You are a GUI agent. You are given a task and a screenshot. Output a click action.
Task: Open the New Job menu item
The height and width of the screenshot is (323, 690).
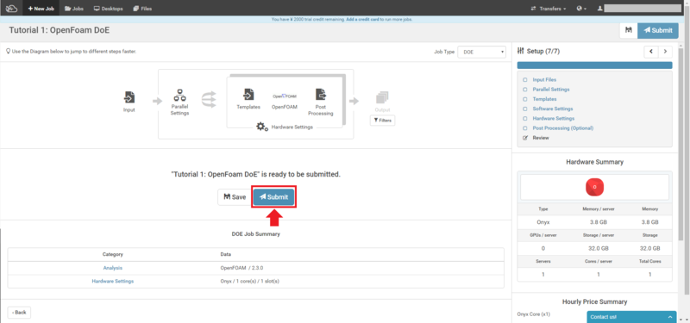[41, 9]
